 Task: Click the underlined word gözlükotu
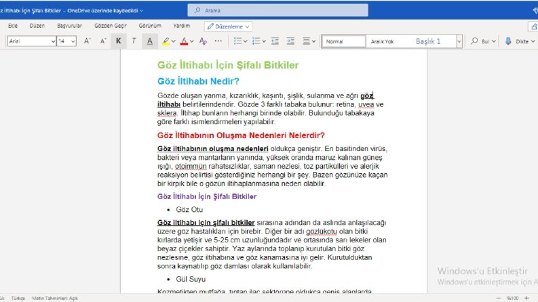point(322,232)
